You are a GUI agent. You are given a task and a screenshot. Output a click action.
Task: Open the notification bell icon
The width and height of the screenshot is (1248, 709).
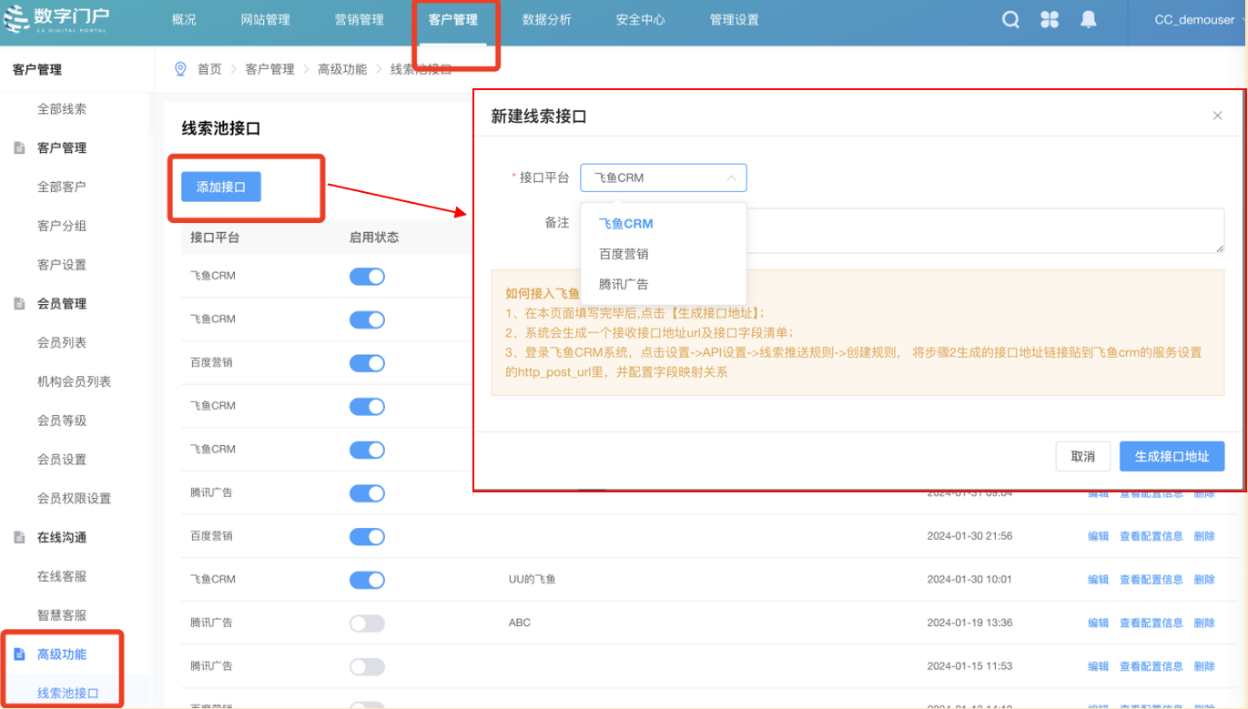1089,19
